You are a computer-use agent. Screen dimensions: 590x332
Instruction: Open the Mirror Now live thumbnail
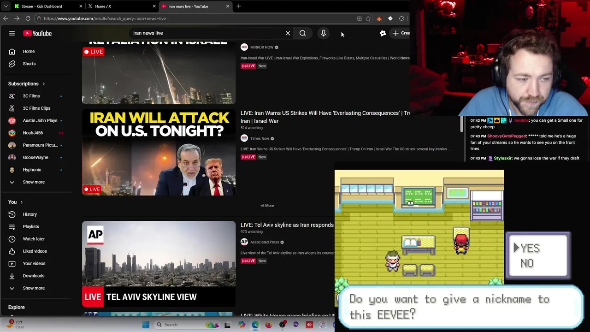(x=159, y=72)
